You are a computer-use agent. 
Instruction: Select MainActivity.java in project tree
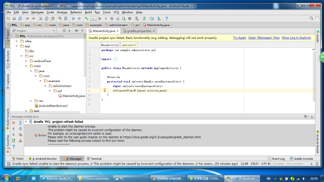72,96
